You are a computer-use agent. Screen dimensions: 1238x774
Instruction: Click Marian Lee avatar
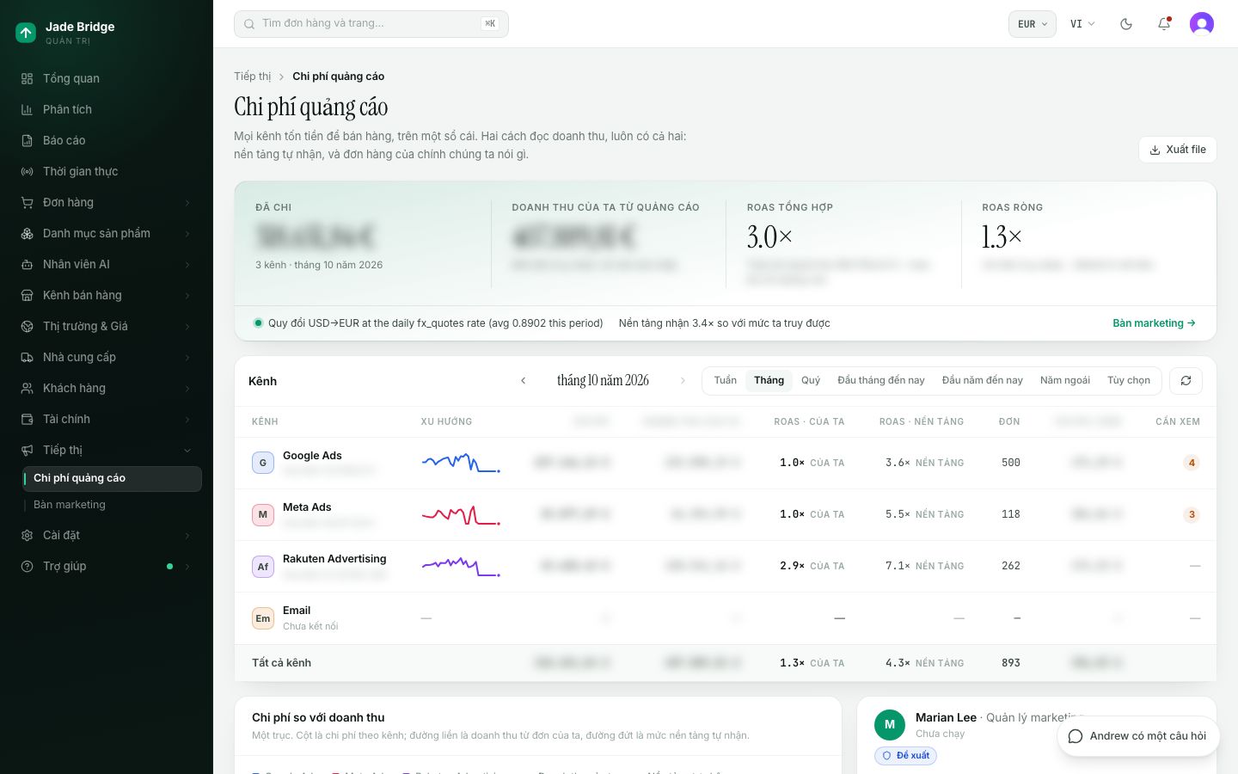[x=890, y=725]
